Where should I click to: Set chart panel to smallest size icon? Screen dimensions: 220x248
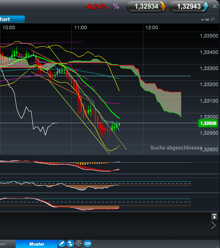coord(203,20)
